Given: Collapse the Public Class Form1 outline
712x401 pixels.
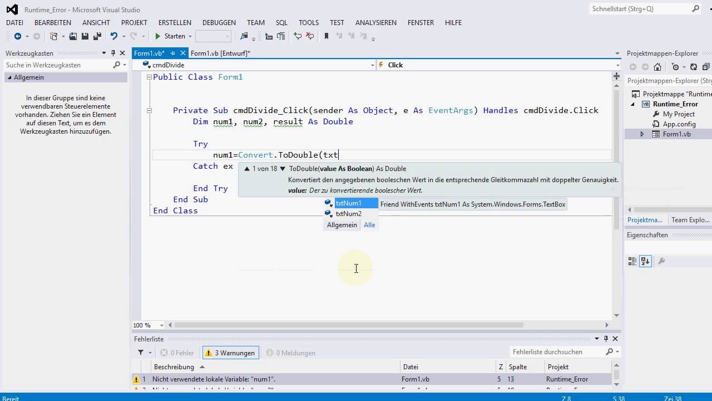Looking at the screenshot, I should click(149, 77).
